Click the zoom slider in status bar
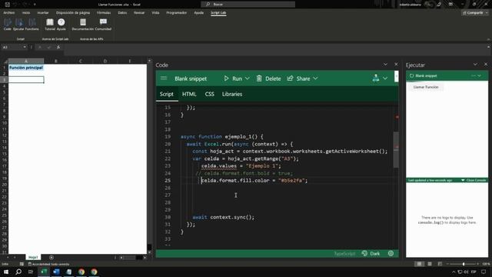Screen dimensions: 492x277 click(x=463, y=264)
